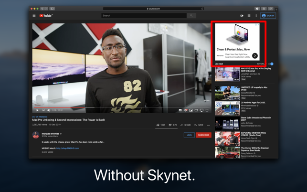Skip to next video with Next button
307x192 pixels.
click(x=43, y=110)
